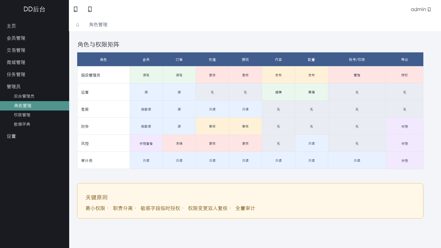441x248 pixels.
Task: Click the 角色 column header
Action: (x=103, y=60)
